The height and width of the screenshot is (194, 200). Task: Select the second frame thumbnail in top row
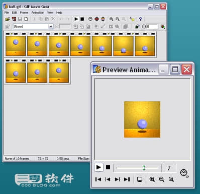point(37,46)
